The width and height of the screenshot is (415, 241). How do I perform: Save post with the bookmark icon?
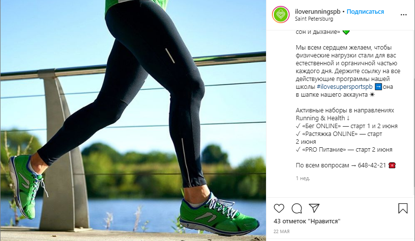(x=403, y=209)
